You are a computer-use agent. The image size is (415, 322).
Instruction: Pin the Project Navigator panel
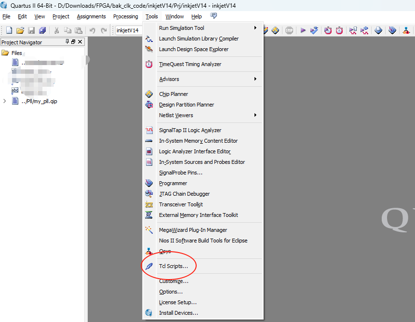pyautogui.click(x=67, y=42)
